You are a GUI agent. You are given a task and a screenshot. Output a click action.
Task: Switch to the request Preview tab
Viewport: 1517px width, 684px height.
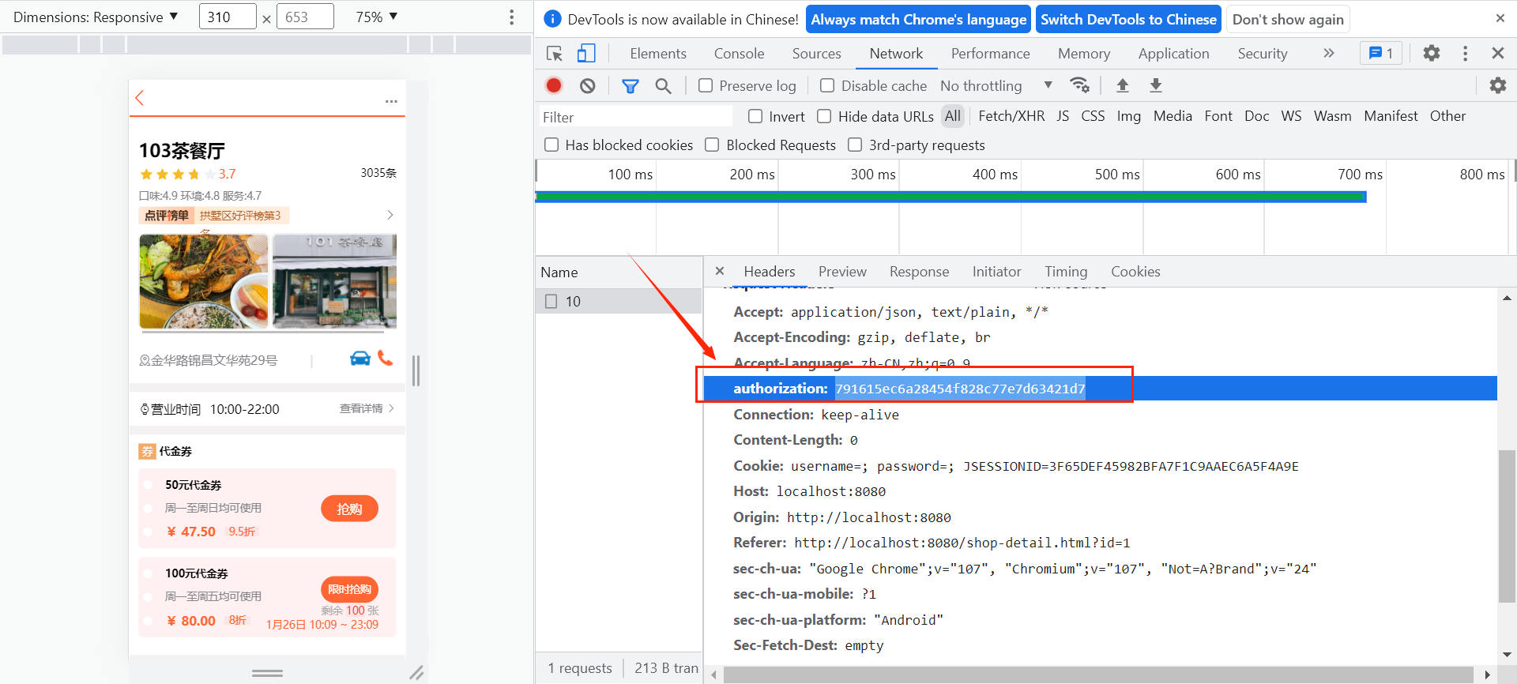click(x=842, y=271)
